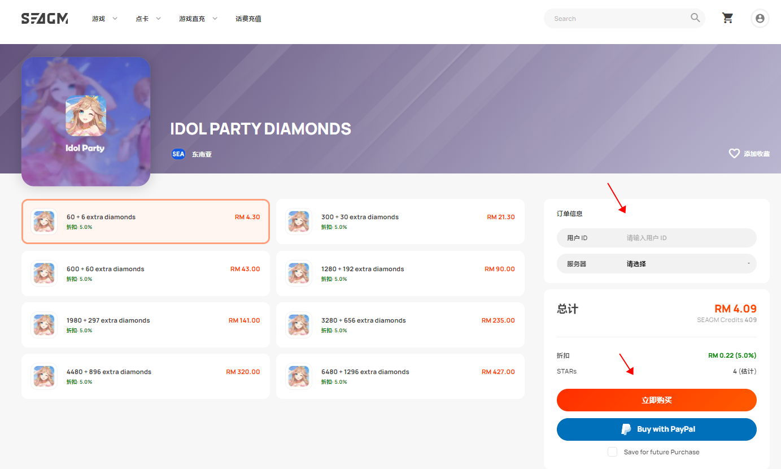Viewport: 781px width, 469px height.
Task: Enable Save for future Purchase checkbox
Action: point(612,452)
